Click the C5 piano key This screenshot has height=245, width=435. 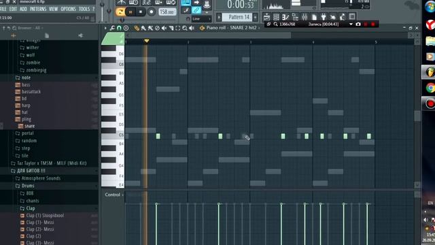click(113, 135)
